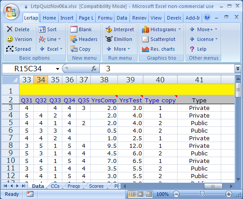The height and width of the screenshot is (199, 243).
Task: Click the Line chart icon
Action: (42, 39)
